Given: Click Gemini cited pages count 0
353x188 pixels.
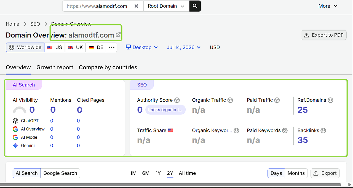Looking at the screenshot, I should point(78,146).
